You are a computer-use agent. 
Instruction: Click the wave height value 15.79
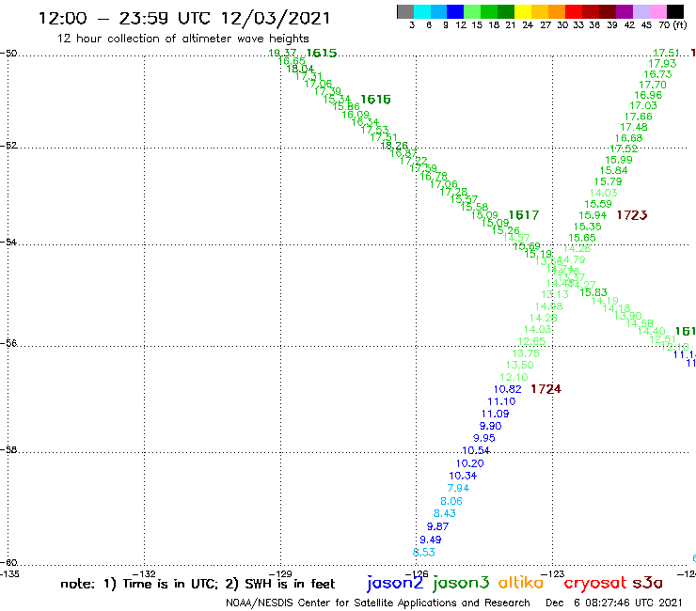(609, 181)
